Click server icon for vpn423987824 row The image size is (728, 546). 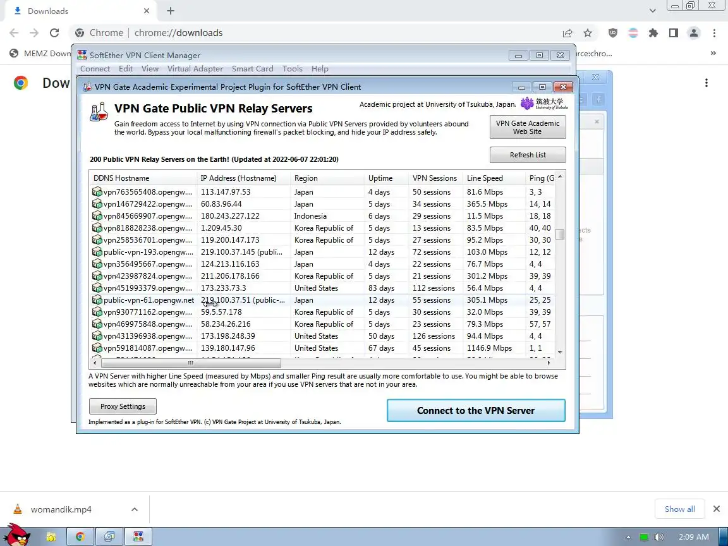tap(97, 276)
